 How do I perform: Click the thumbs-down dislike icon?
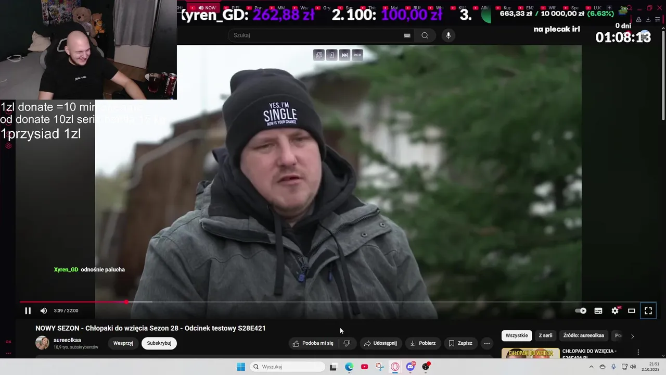pyautogui.click(x=347, y=343)
